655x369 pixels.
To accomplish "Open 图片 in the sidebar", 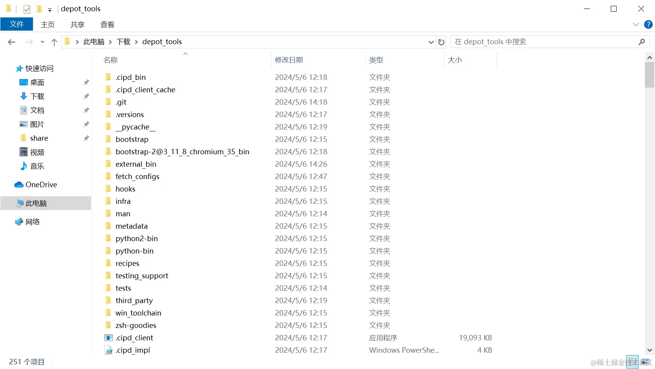I will (x=37, y=124).
